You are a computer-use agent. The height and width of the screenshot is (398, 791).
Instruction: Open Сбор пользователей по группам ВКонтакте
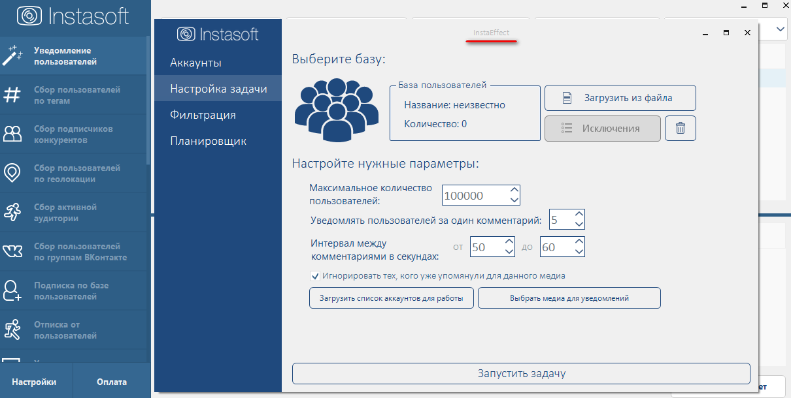73,252
